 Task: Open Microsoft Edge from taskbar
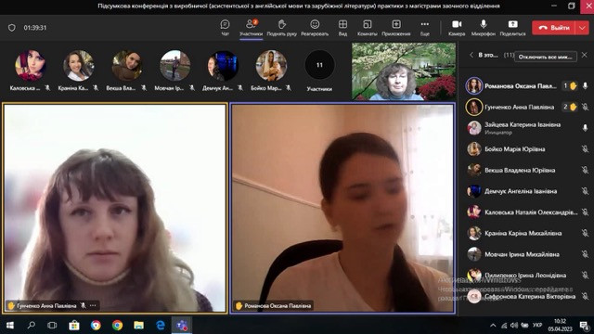[x=161, y=326]
